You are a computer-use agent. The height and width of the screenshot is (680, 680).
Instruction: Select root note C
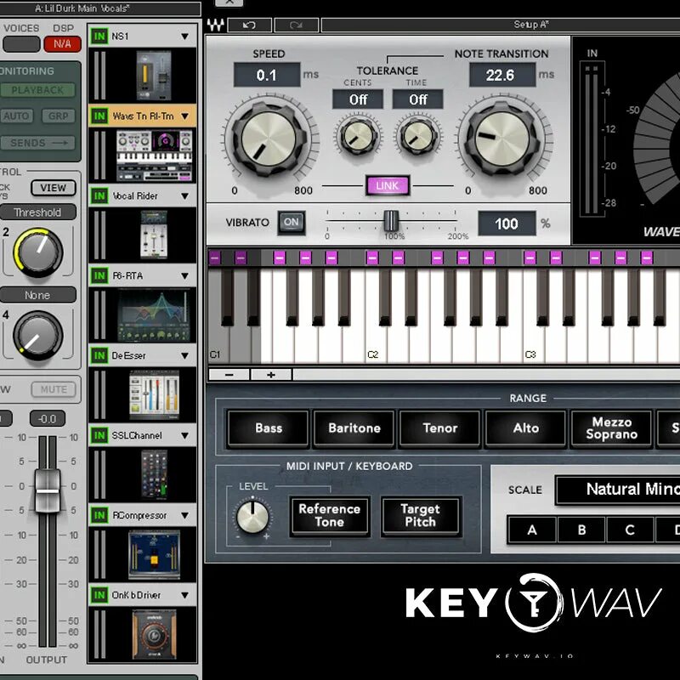point(631,530)
